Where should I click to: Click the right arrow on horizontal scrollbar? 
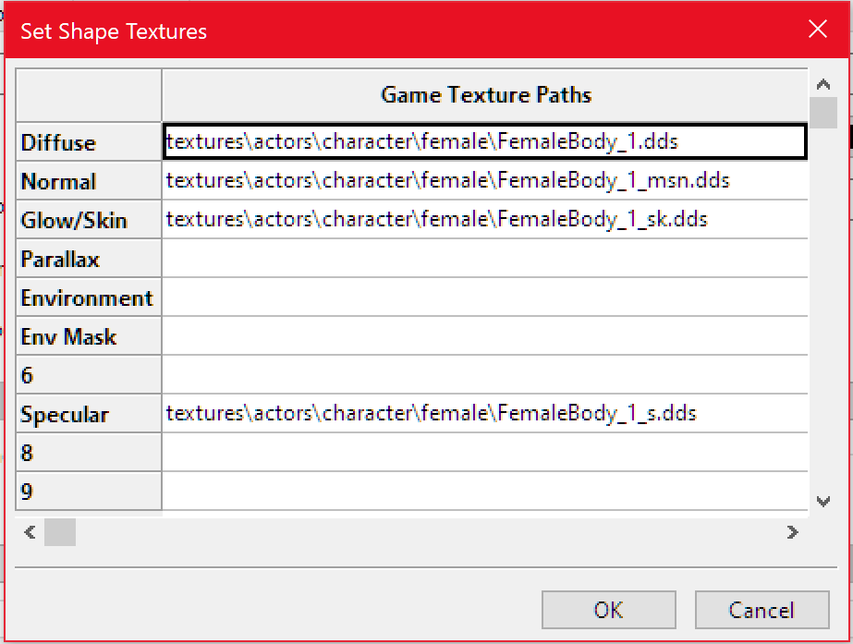click(793, 532)
